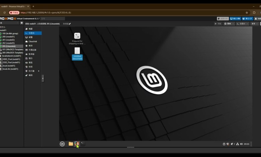Image resolution: width=261 pixels, height=157 pixels.
Task: Open the Cloud-Init tab in VM menu
Action: click(x=33, y=41)
